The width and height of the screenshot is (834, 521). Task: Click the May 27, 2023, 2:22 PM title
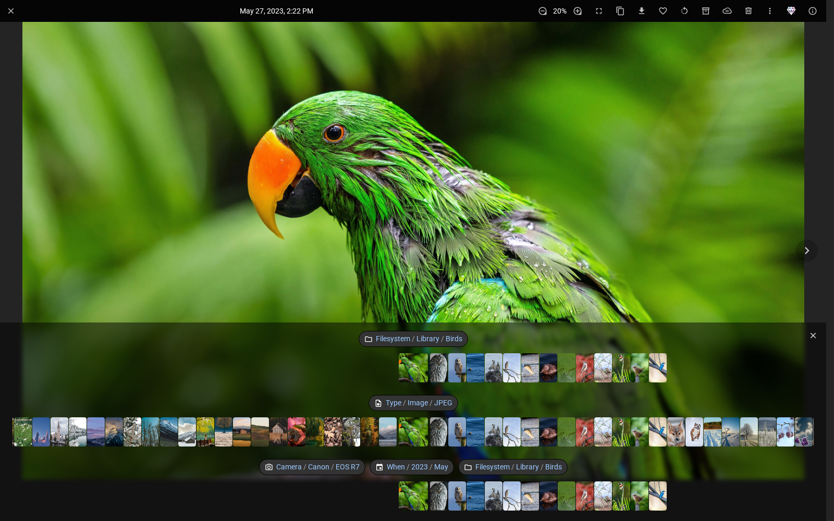click(x=276, y=11)
